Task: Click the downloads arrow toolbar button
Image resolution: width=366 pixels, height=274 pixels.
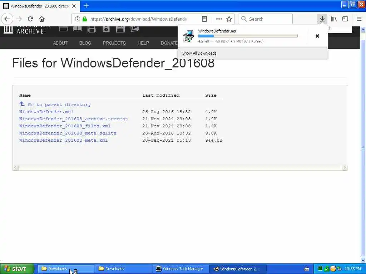Action: click(x=322, y=19)
